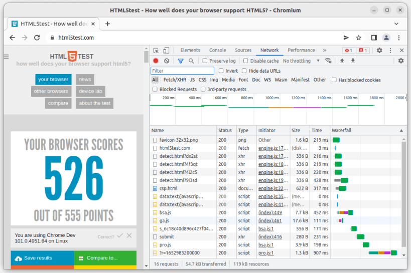Check Has blocked cookies option
Screen dimensions: 411x273
(x=334, y=80)
